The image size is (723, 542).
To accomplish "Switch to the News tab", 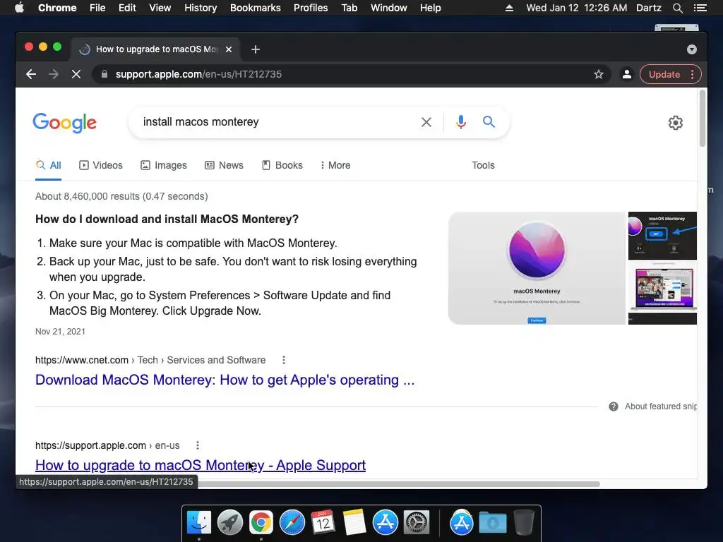I will [224, 165].
